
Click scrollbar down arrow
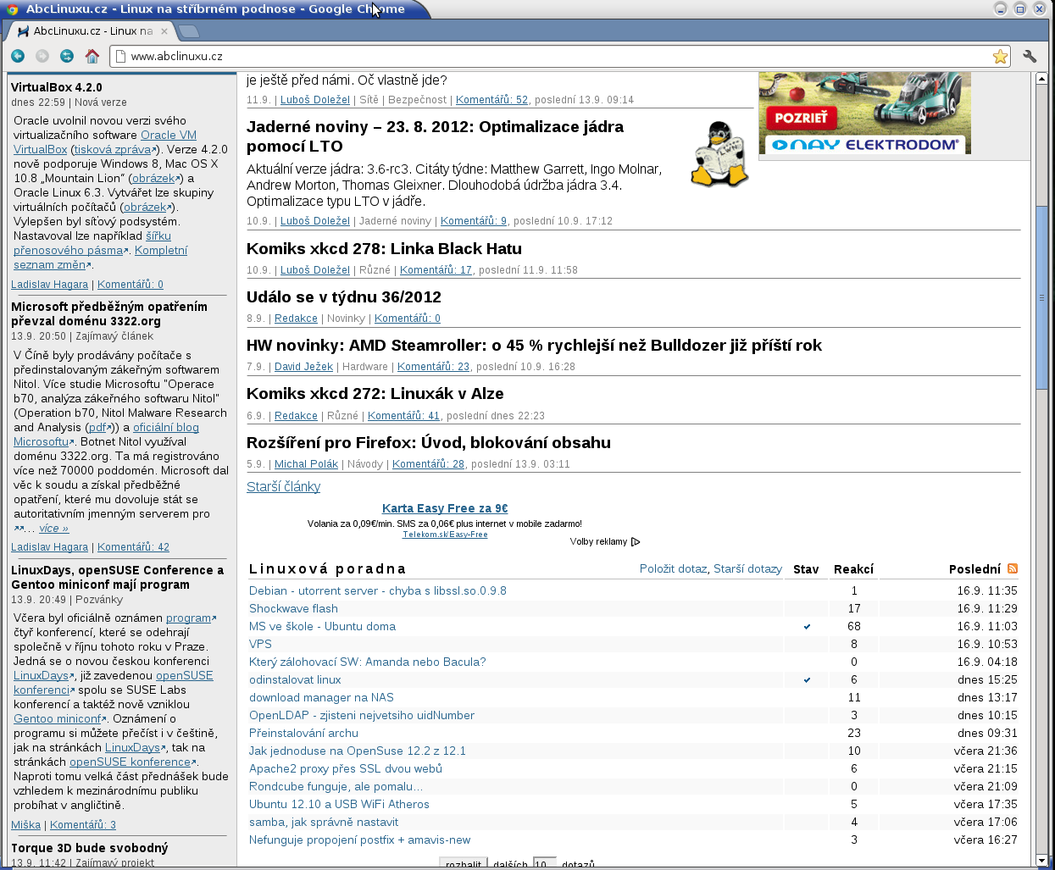tap(1041, 860)
